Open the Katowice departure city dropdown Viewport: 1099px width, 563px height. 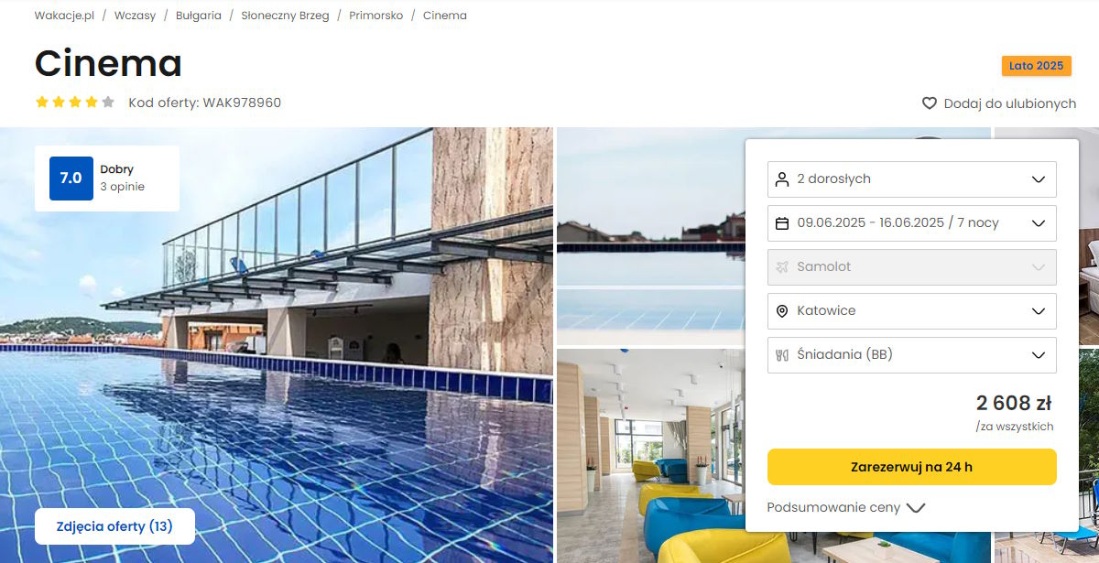[912, 311]
